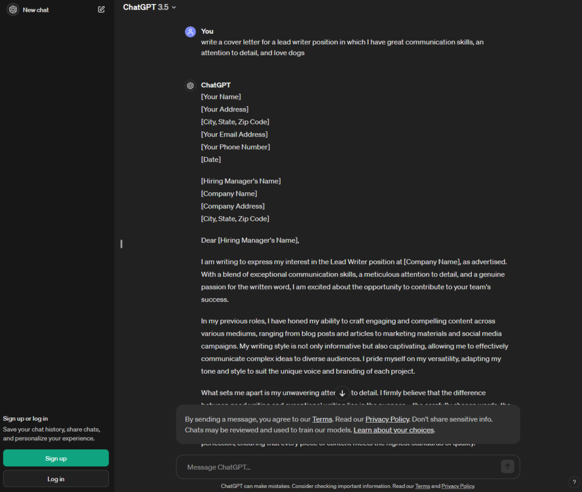Open the Terms link in the disclaimer banner

coord(322,419)
